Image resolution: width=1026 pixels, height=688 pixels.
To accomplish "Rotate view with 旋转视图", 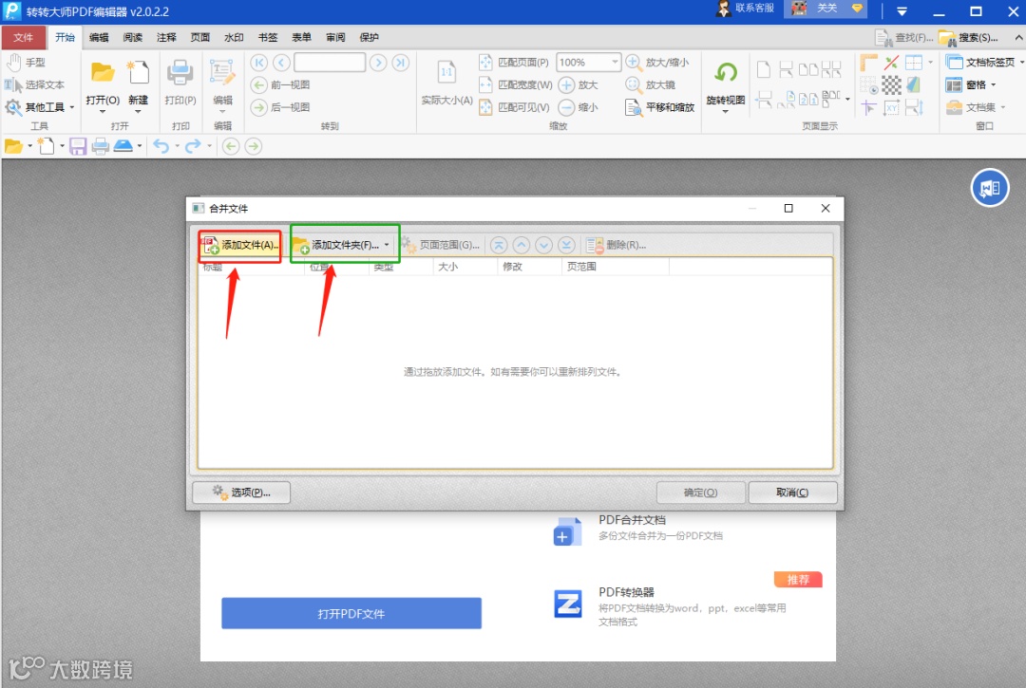I will coord(725,85).
